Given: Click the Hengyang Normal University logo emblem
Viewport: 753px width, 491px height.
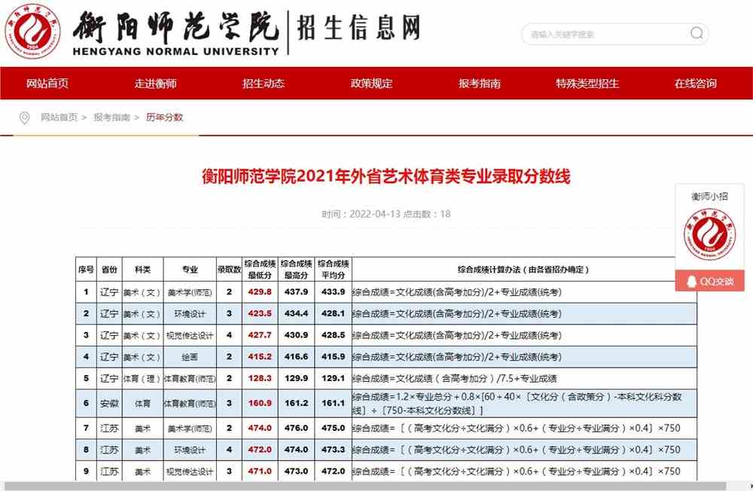Looking at the screenshot, I should pyautogui.click(x=32, y=31).
